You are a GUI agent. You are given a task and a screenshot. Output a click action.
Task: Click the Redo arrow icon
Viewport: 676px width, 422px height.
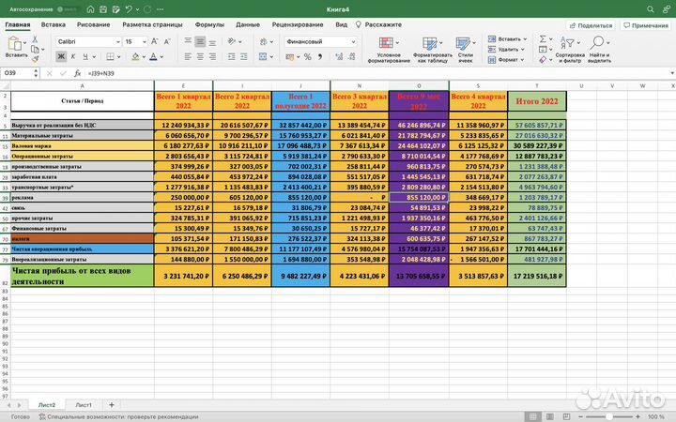click(147, 9)
